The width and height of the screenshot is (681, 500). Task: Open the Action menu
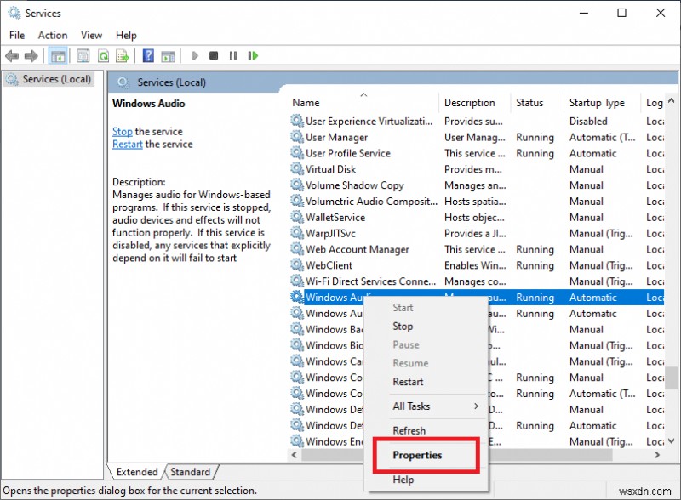(53, 35)
